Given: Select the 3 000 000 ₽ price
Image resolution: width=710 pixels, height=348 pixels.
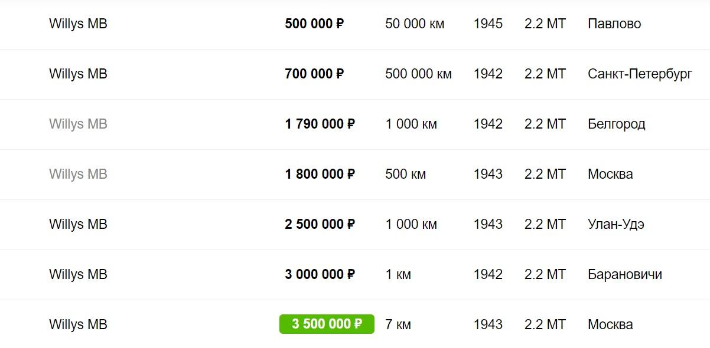Looking at the screenshot, I should pyautogui.click(x=320, y=275).
